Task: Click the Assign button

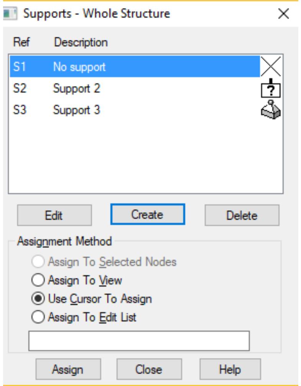Action: (67, 369)
